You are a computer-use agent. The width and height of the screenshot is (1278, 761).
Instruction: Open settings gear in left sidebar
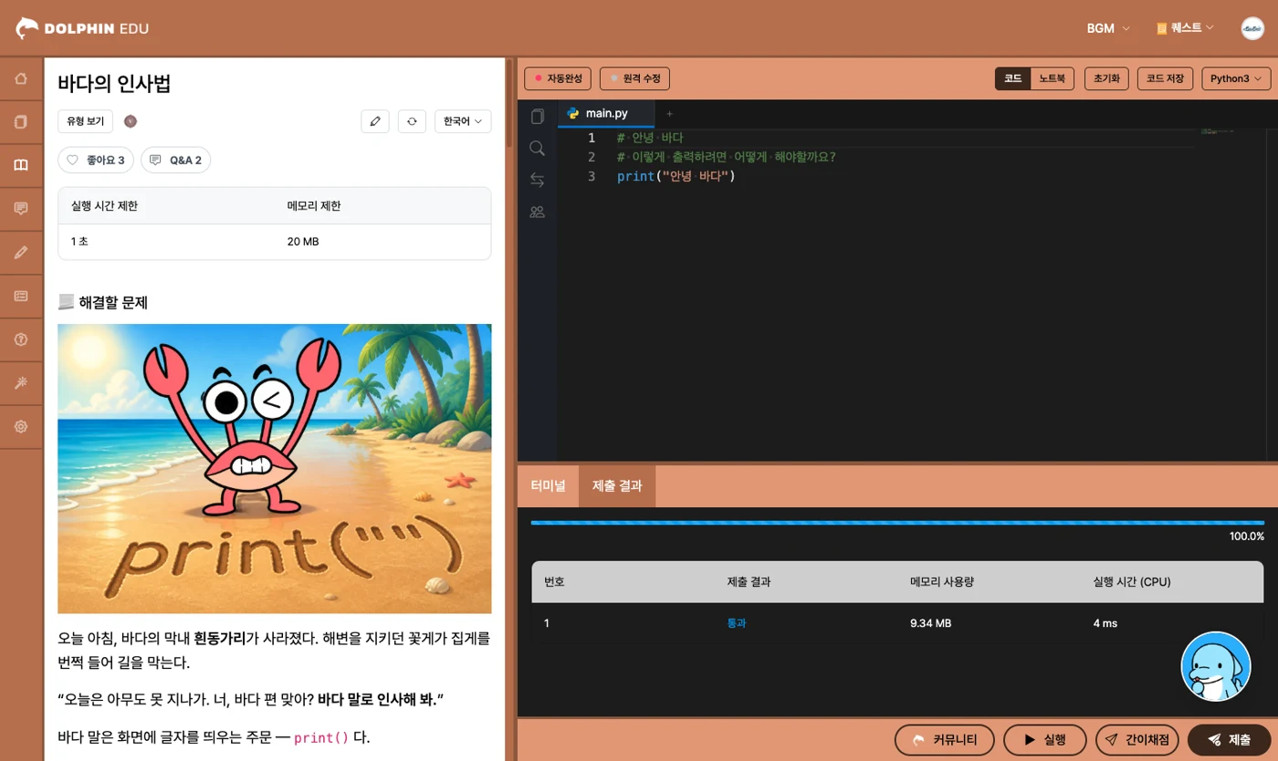[21, 427]
